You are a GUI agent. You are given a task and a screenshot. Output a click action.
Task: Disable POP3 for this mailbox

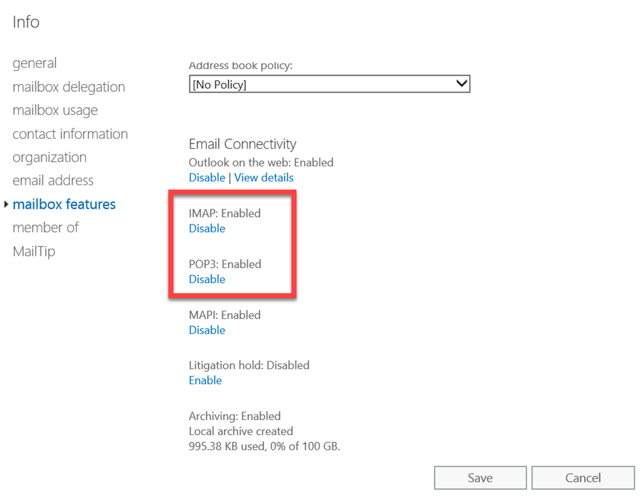(x=207, y=279)
